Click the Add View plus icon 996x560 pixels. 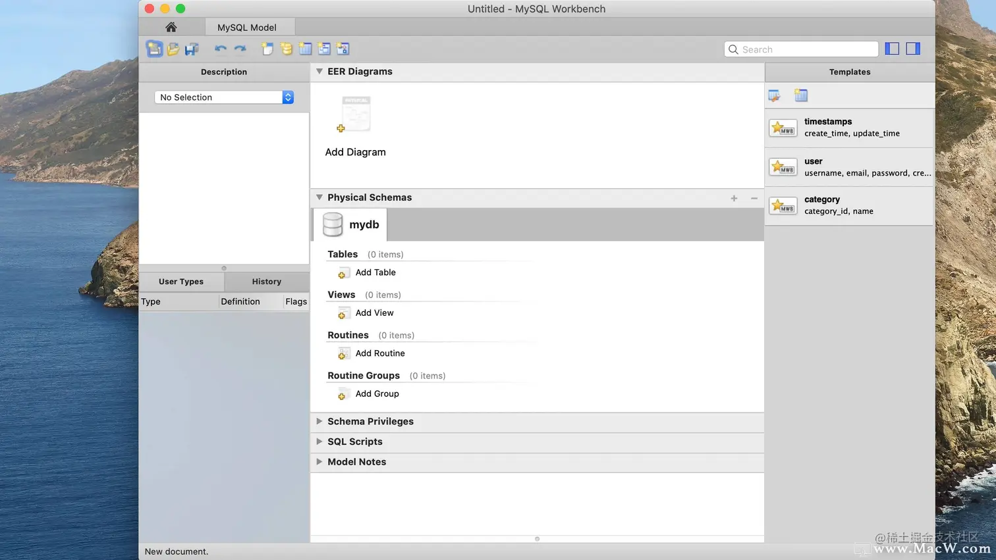point(343,313)
